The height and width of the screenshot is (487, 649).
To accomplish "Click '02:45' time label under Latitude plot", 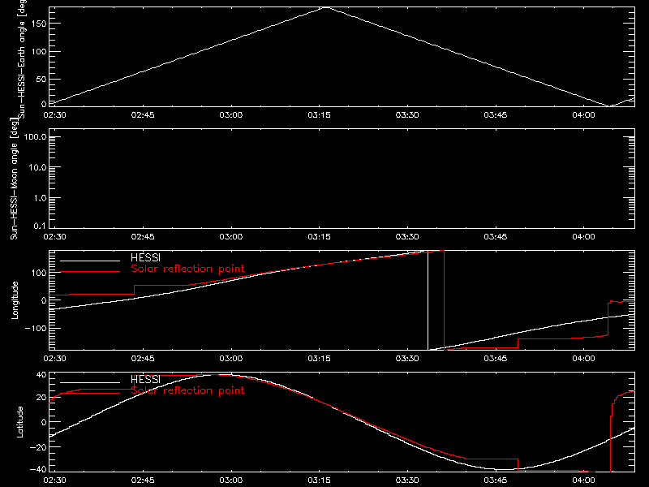I will [143, 480].
